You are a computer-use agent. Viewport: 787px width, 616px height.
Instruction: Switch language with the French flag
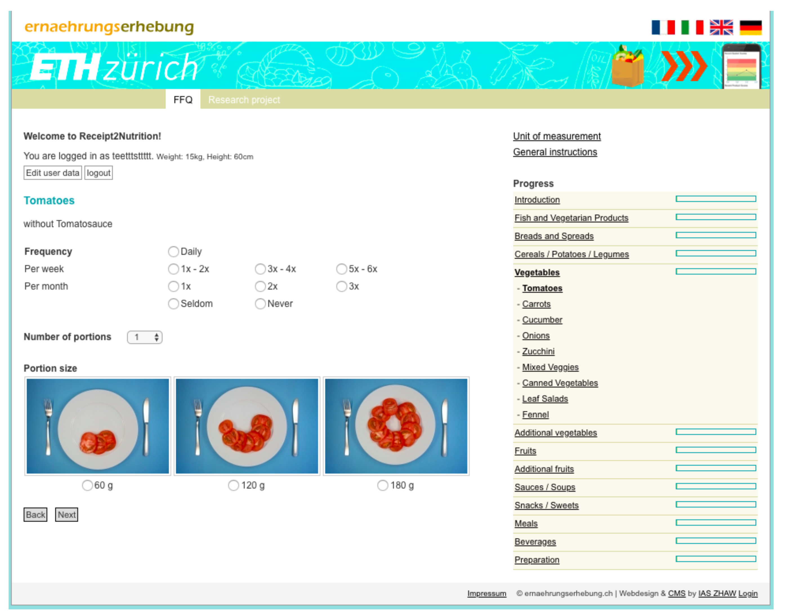click(x=663, y=27)
